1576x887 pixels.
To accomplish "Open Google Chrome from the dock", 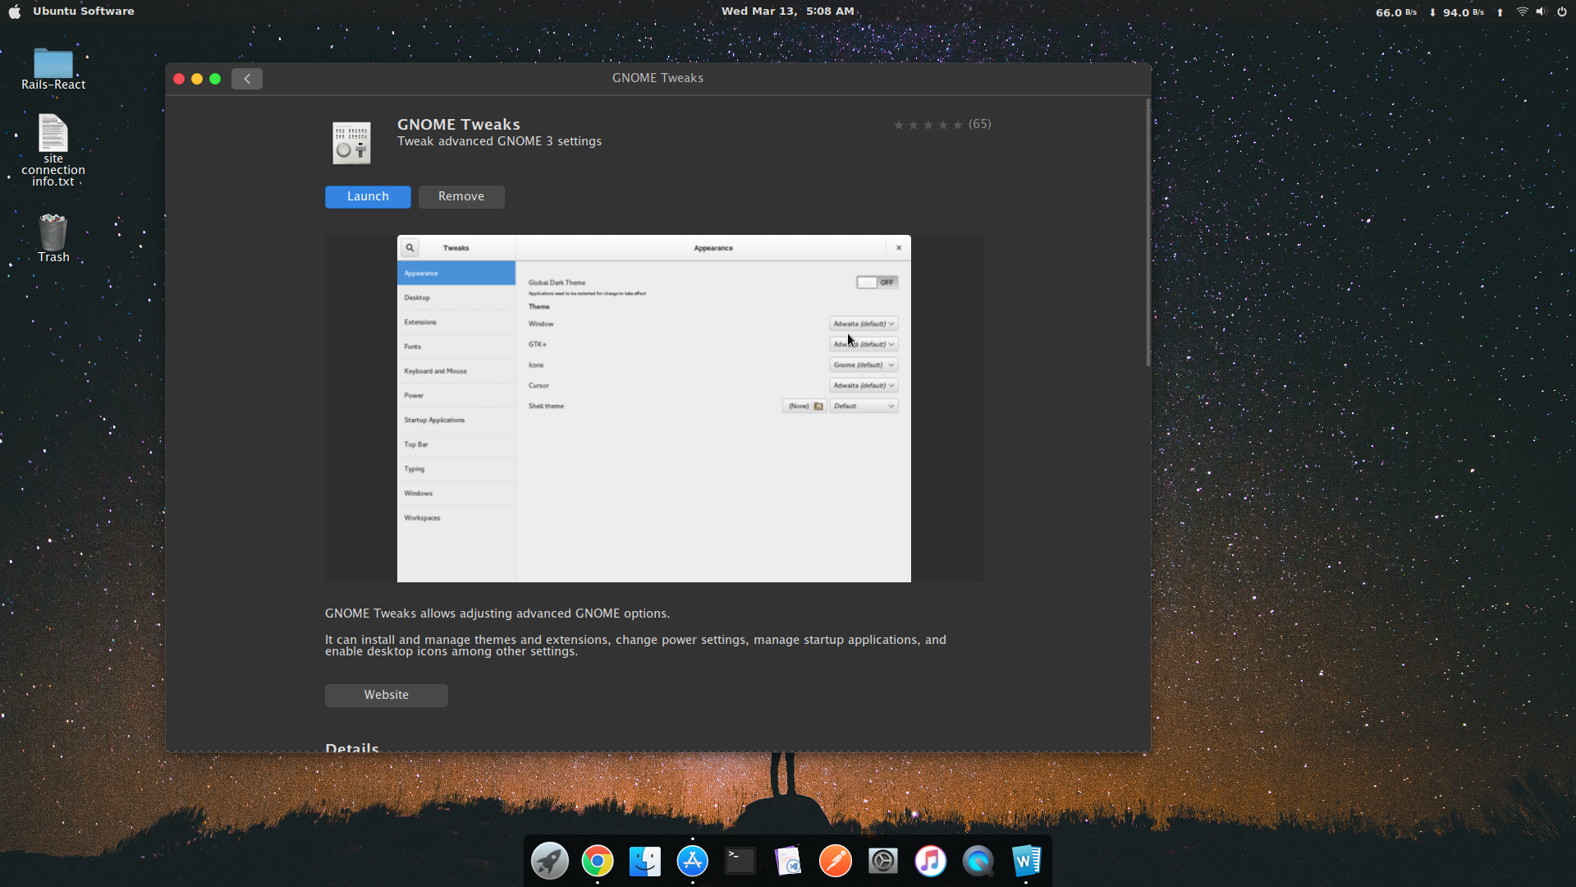I will coord(598,862).
